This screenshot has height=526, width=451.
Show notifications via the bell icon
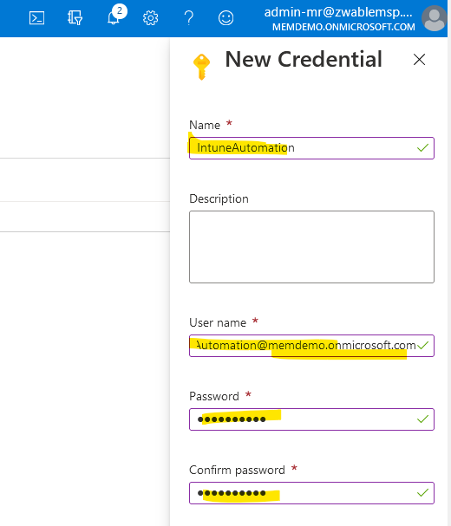click(x=114, y=17)
